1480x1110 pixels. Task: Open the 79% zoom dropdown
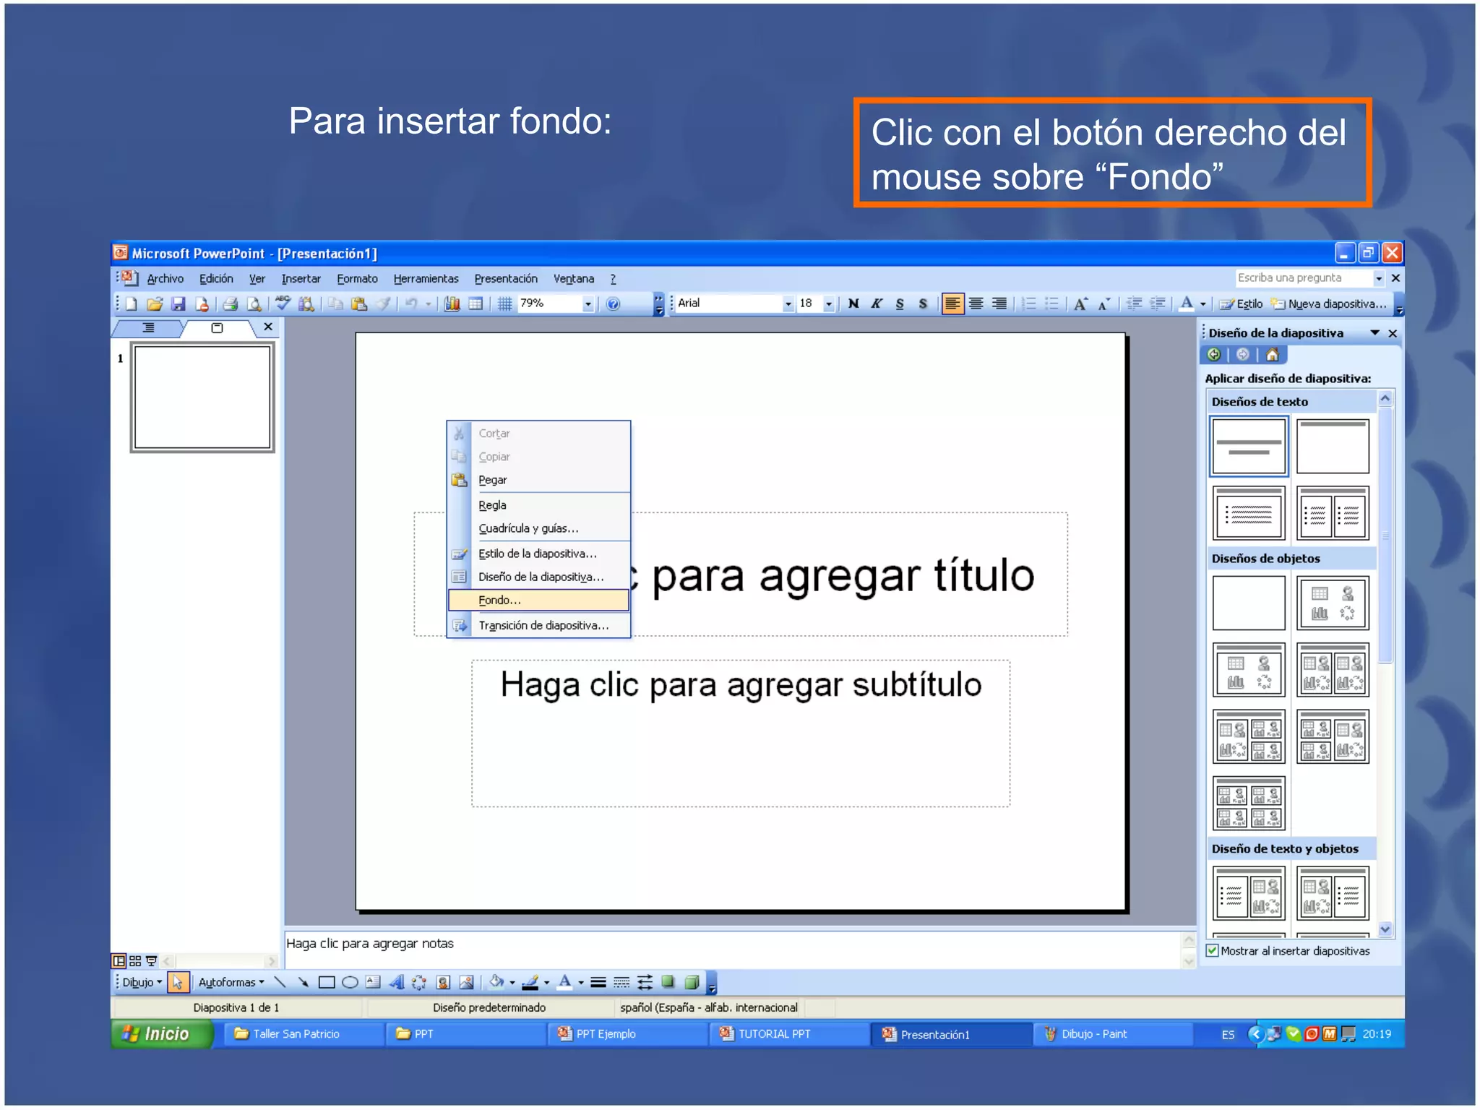[x=588, y=304]
